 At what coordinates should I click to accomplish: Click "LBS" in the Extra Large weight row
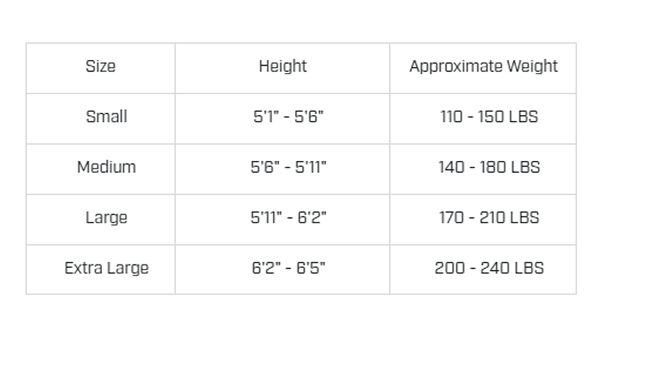pos(529,268)
